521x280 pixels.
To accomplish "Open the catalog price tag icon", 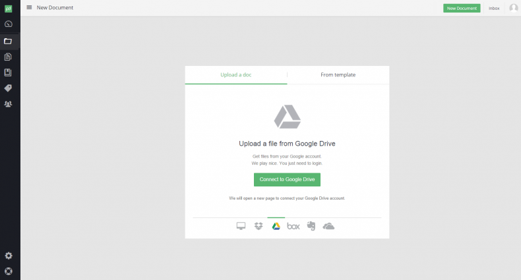I will [9, 88].
